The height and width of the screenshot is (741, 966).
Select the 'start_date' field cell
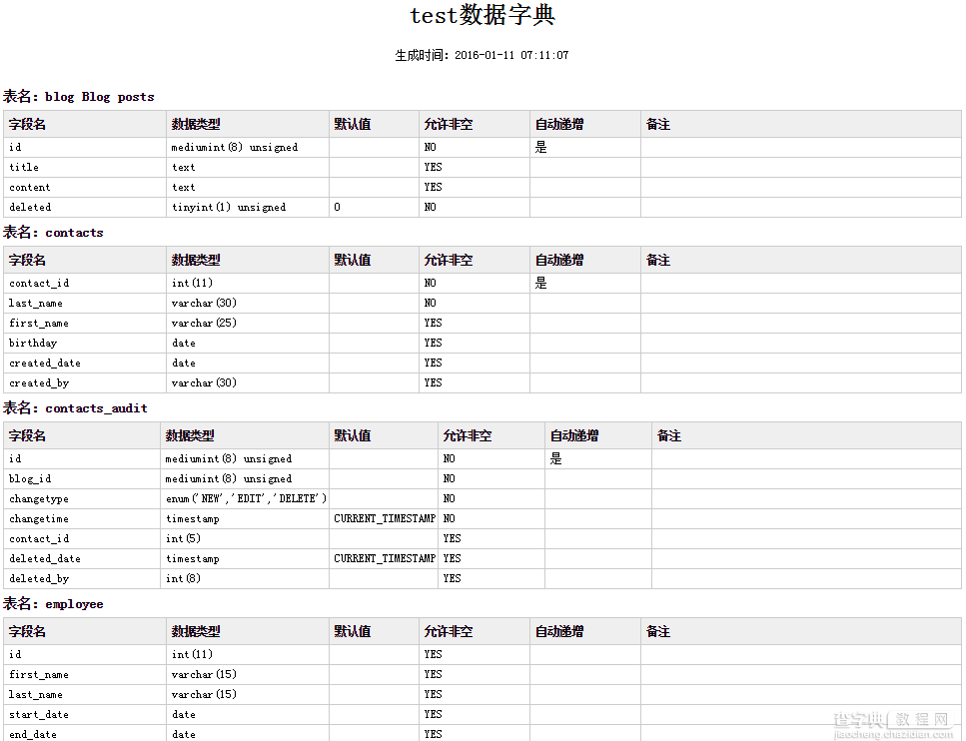pos(85,714)
